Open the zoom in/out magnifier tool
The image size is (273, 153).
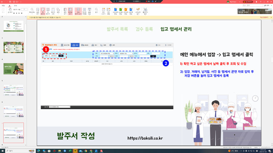pos(32,11)
